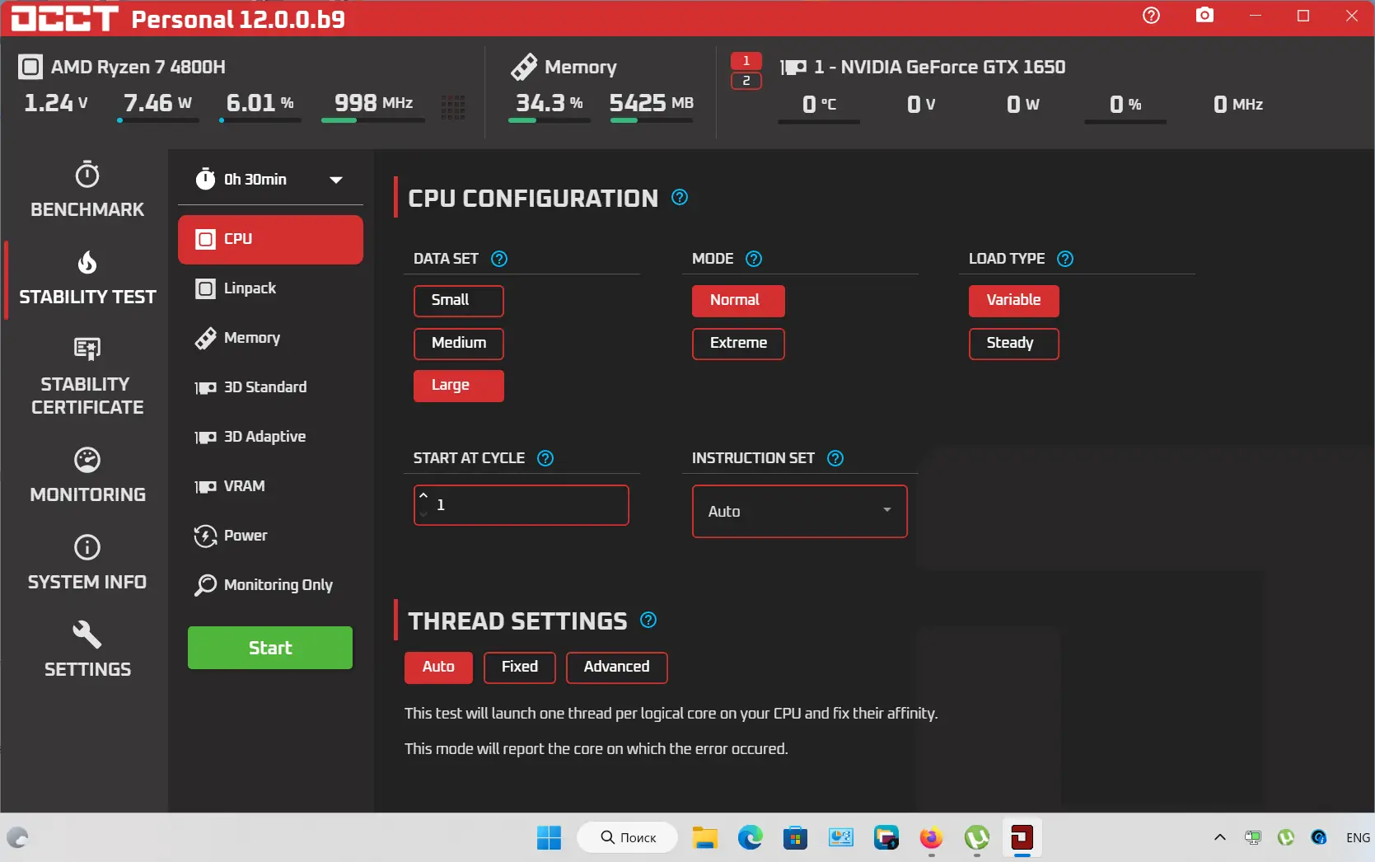Select the VRAM test
The height and width of the screenshot is (862, 1375).
[x=270, y=486]
